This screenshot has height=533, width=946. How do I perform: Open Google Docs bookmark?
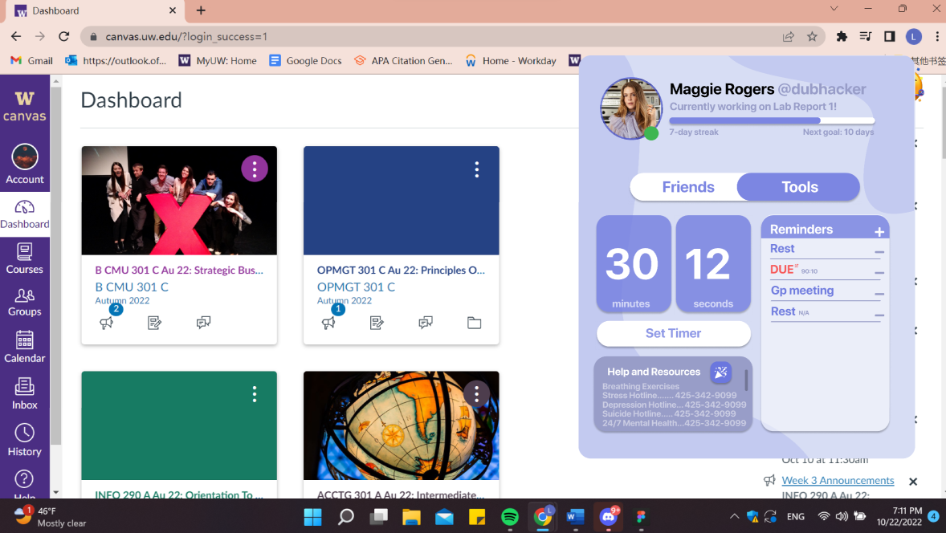[x=306, y=60]
